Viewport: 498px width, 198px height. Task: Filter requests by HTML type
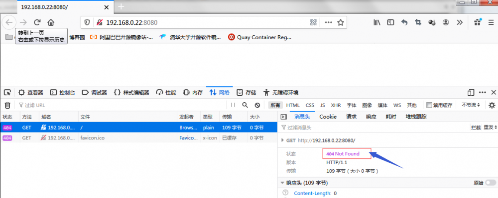click(293, 105)
